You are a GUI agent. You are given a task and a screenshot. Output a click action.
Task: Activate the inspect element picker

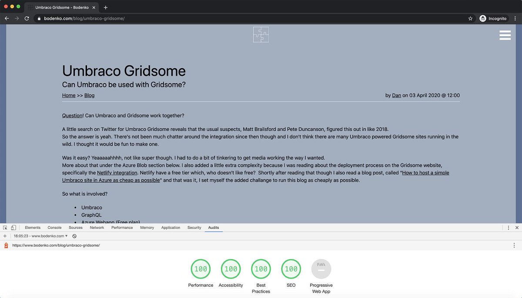5,228
